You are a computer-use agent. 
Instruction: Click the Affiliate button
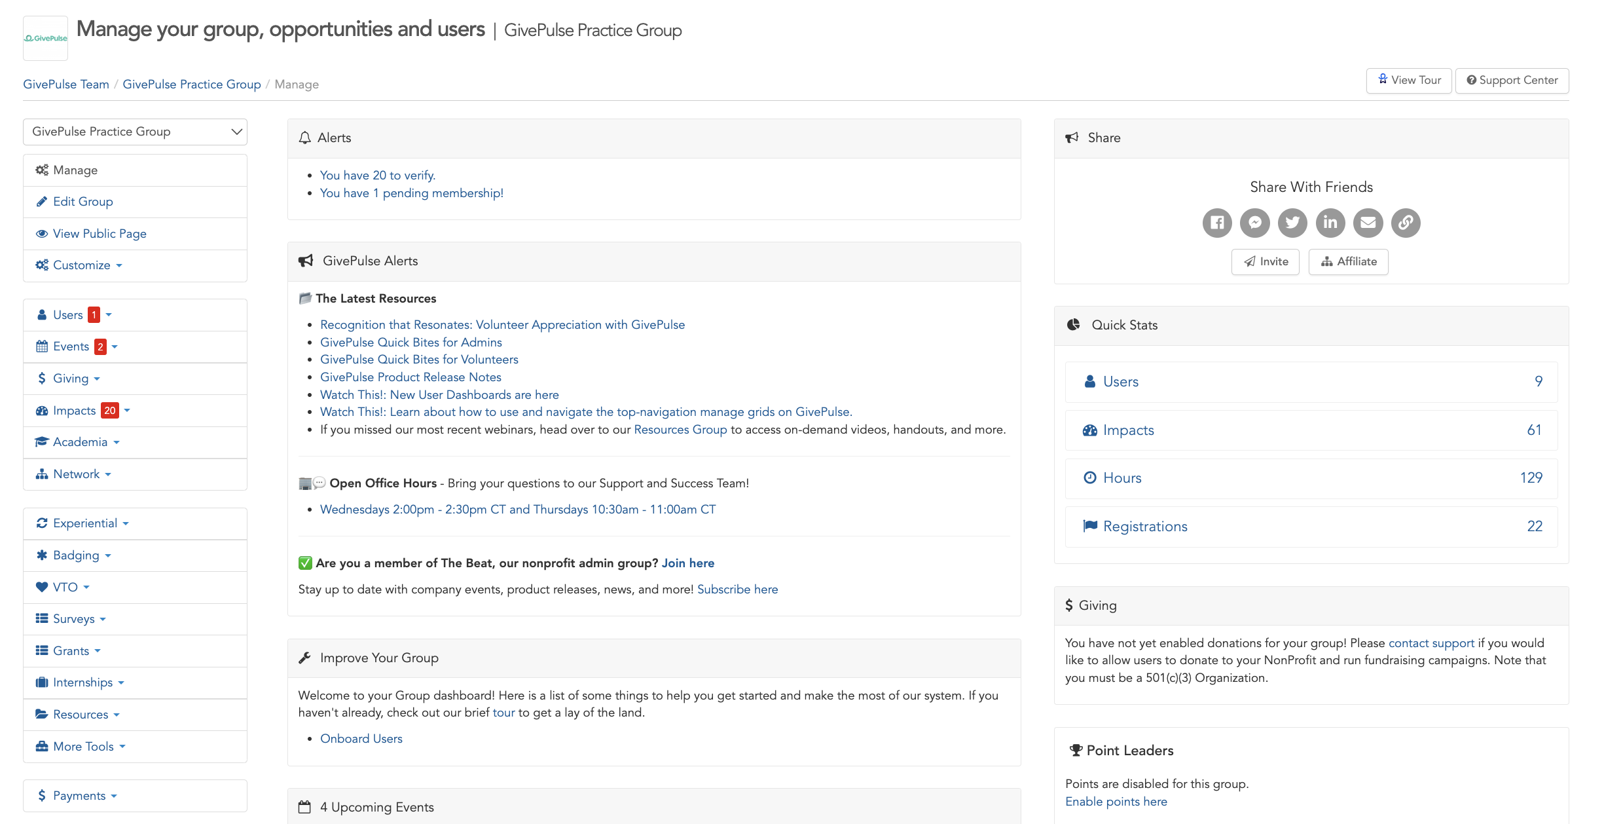pyautogui.click(x=1348, y=261)
